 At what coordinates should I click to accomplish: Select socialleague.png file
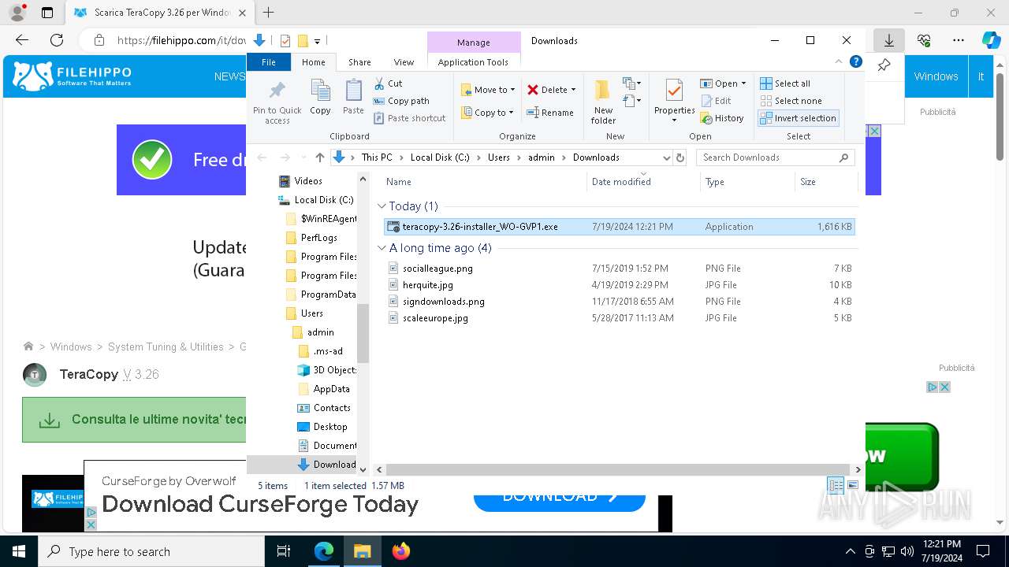coord(619,269)
